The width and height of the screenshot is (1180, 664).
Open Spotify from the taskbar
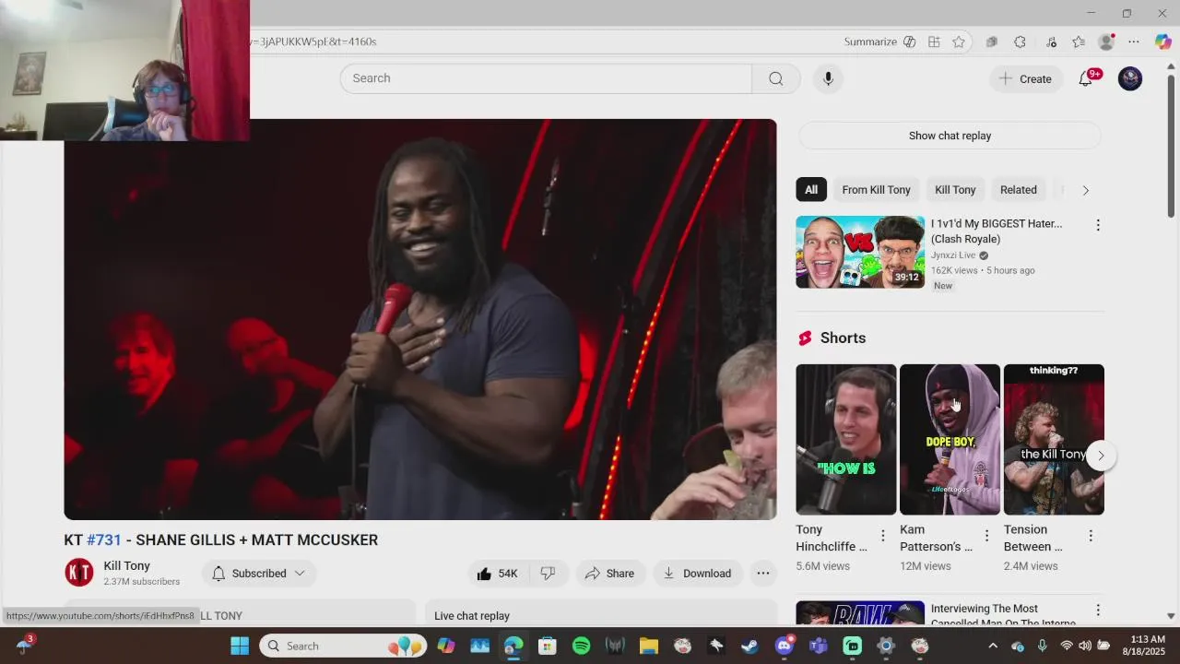tap(581, 646)
